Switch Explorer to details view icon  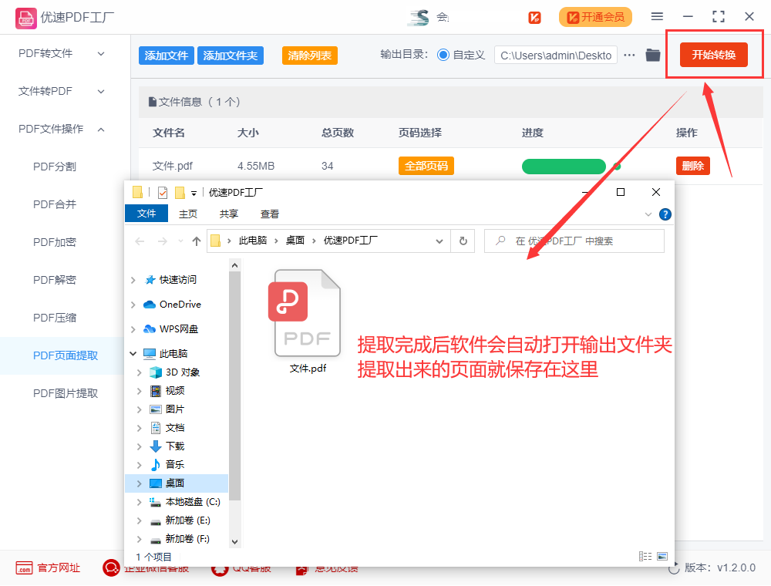[x=645, y=557]
